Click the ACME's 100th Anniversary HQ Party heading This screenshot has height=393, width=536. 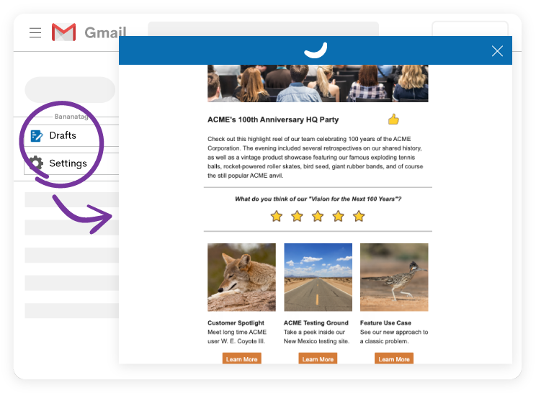(273, 119)
